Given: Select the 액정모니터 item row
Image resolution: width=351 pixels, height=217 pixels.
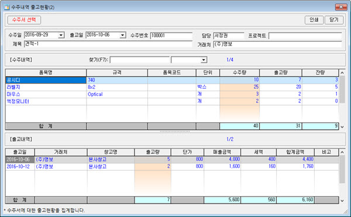Looking at the screenshot, I should click(x=172, y=101).
